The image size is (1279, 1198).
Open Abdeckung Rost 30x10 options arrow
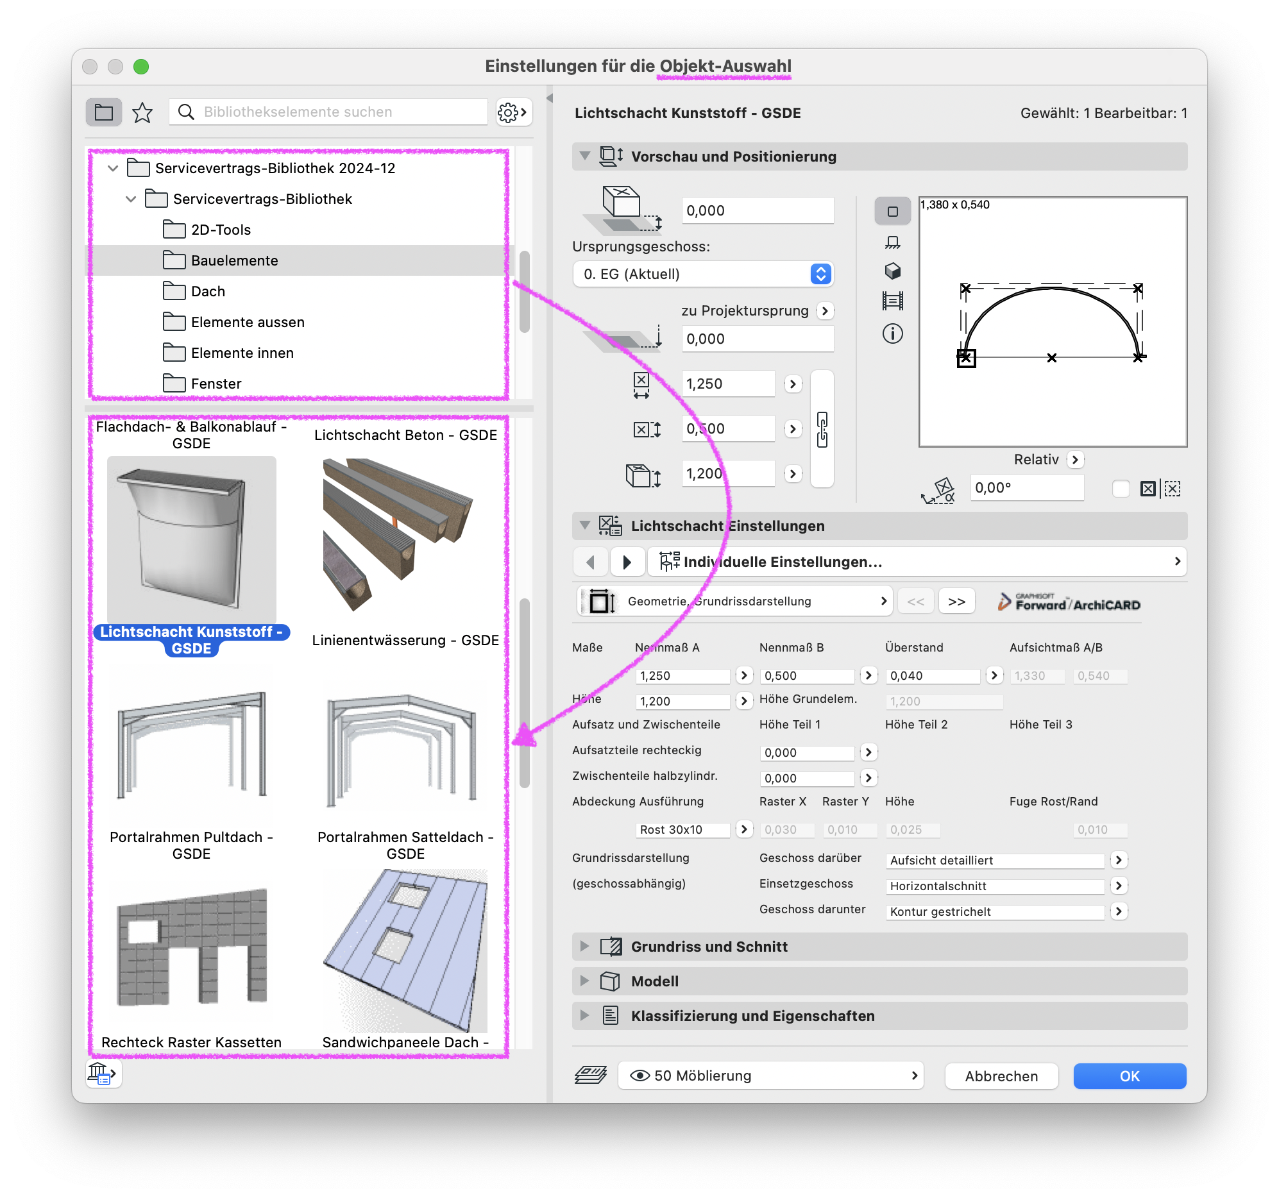point(744,829)
